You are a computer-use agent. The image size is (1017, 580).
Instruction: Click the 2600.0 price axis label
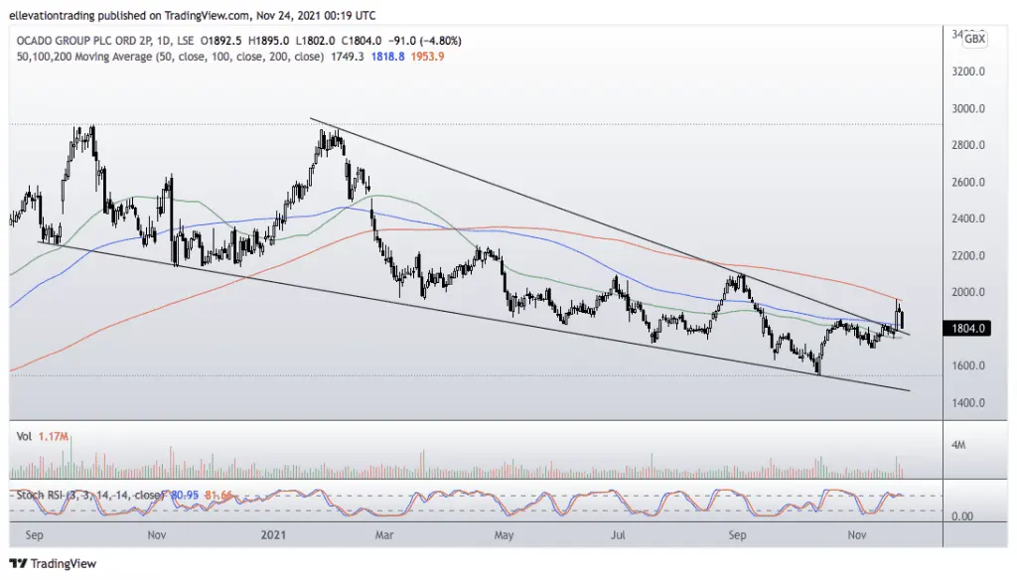[968, 182]
